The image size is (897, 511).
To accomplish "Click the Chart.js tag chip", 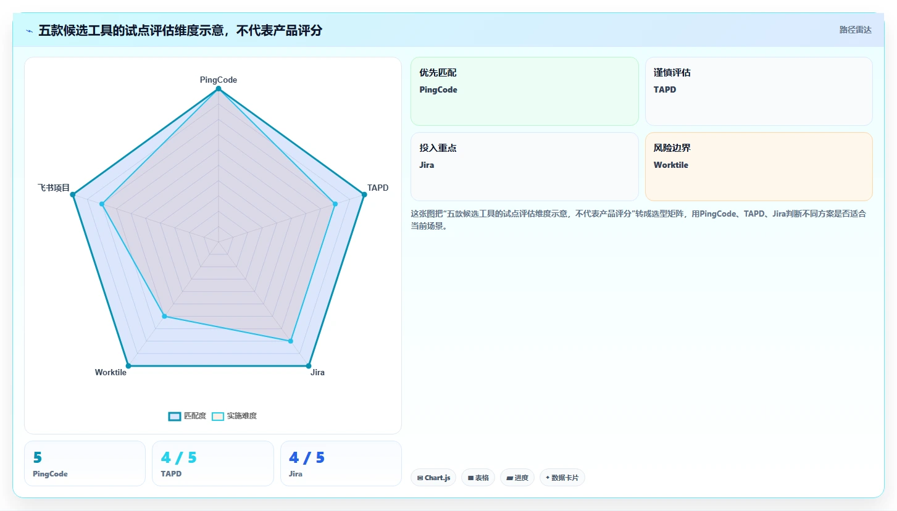I will pos(433,478).
